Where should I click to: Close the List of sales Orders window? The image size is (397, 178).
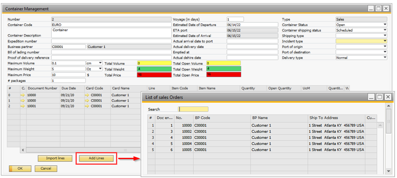[388, 97]
